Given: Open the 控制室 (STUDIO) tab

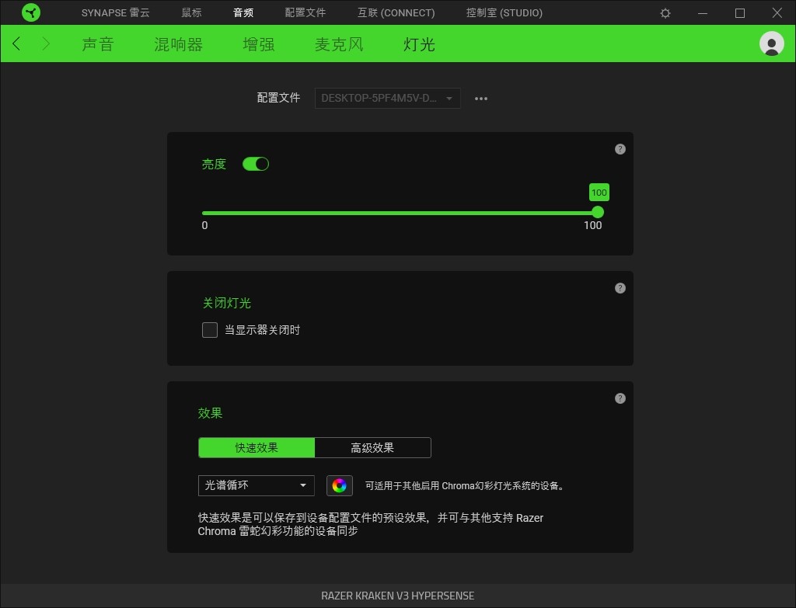Looking at the screenshot, I should [x=504, y=12].
